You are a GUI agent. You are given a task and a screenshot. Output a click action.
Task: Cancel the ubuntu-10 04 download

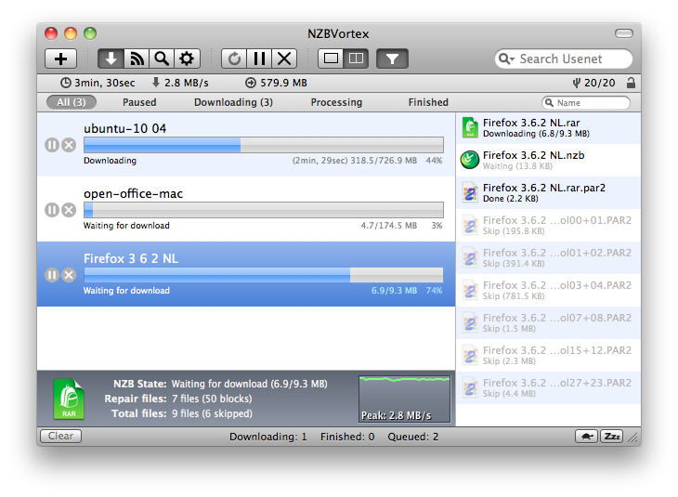pos(69,145)
